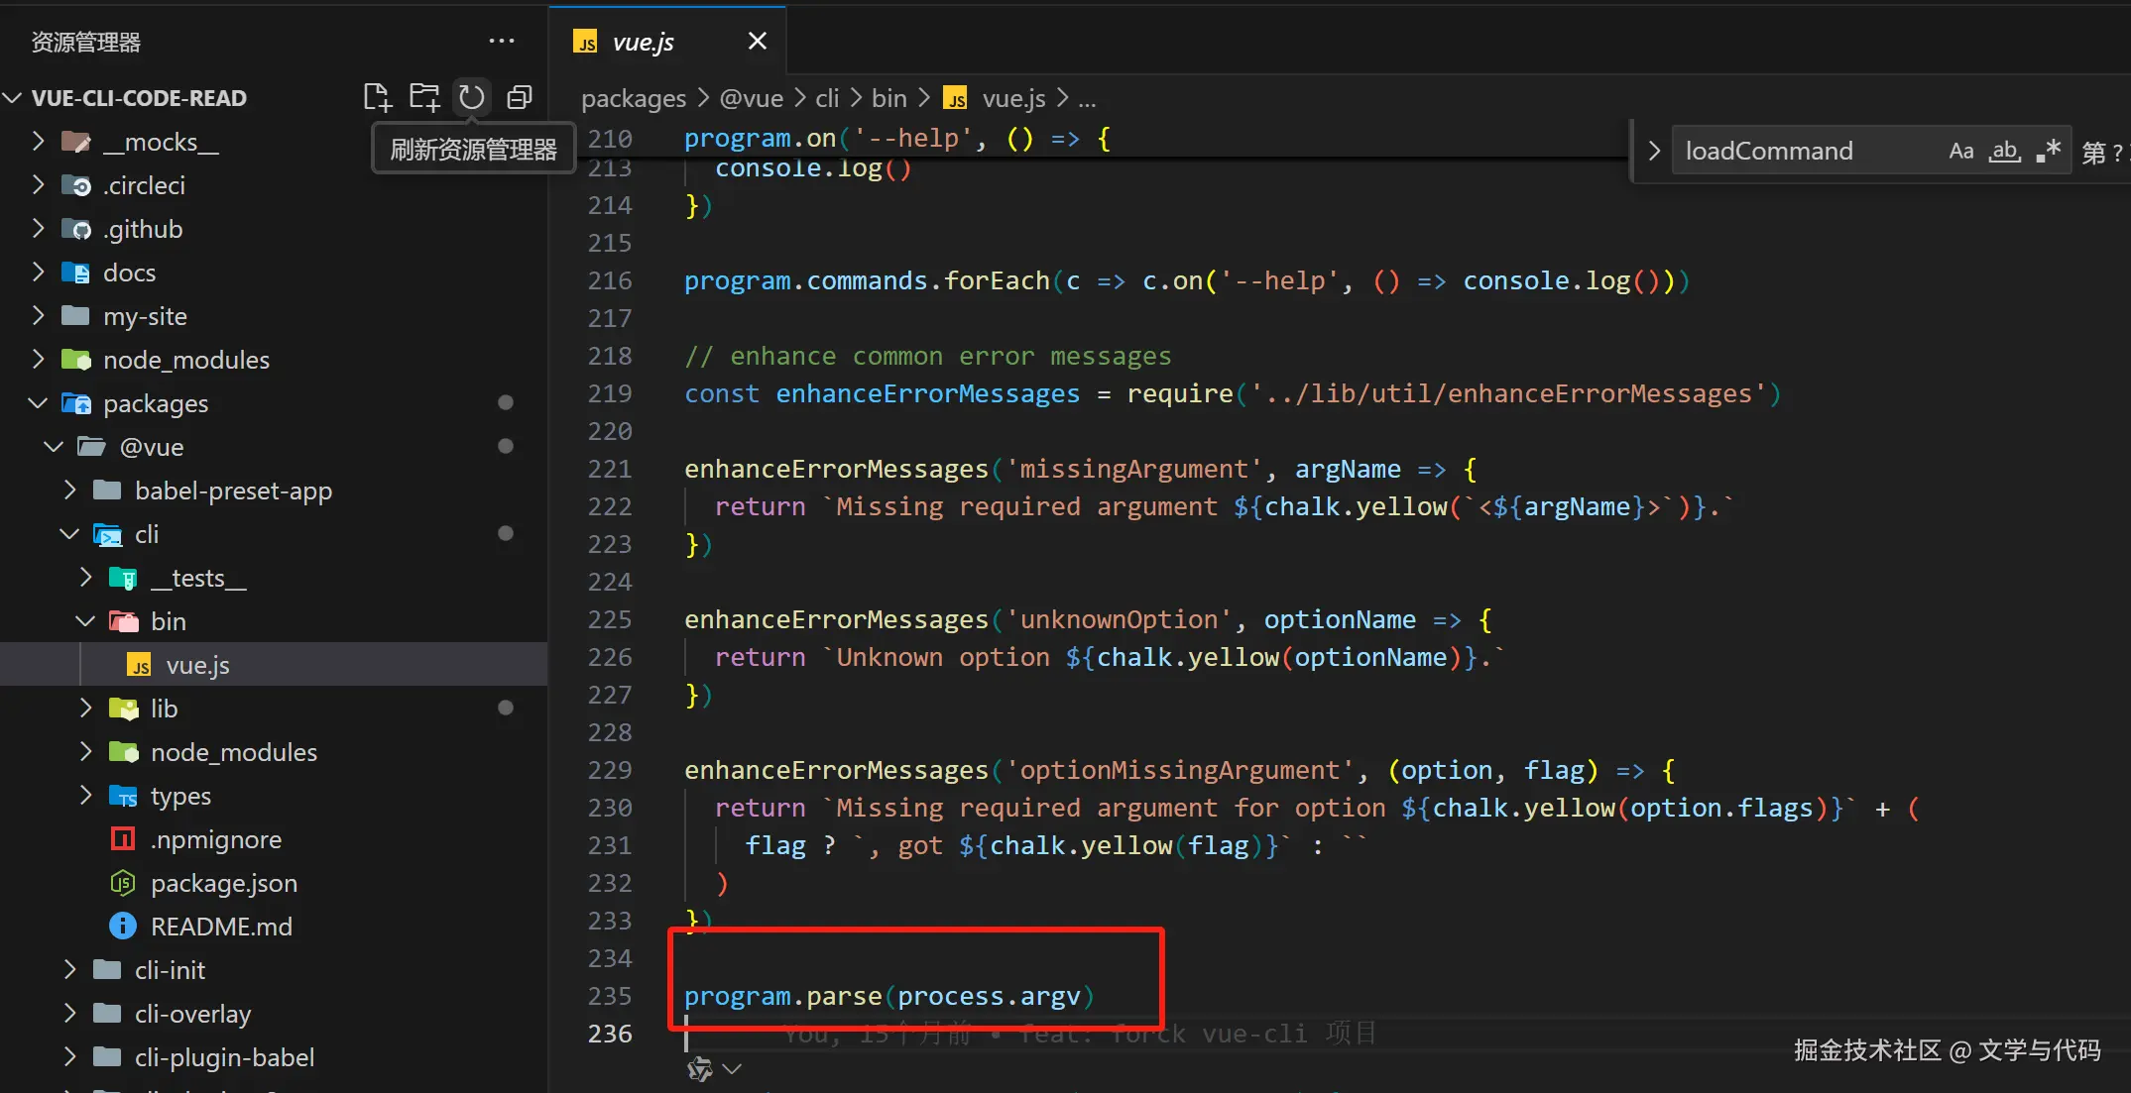Open README.md in the file tree

(221, 927)
